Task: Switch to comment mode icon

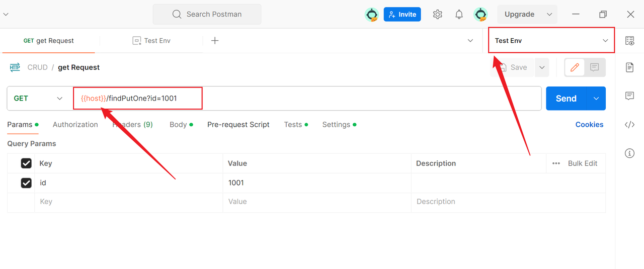Action: pos(594,67)
